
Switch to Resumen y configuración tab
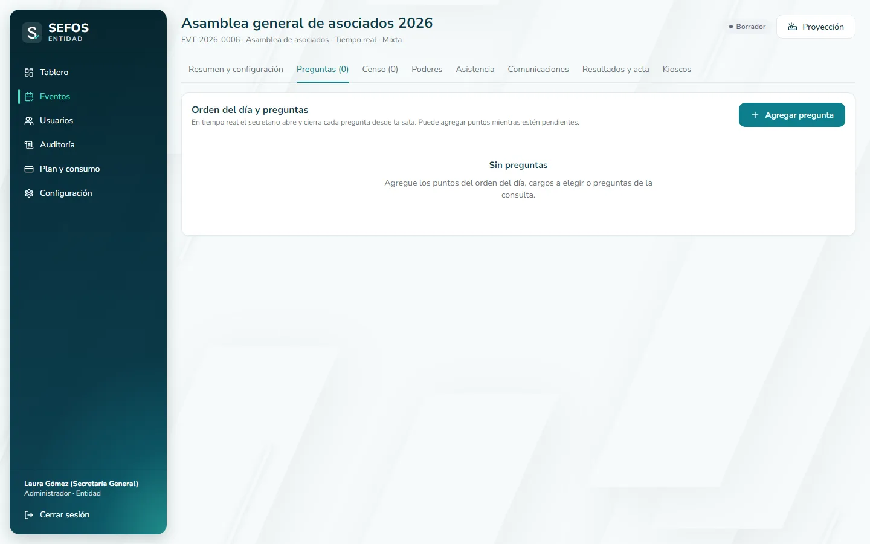(236, 70)
